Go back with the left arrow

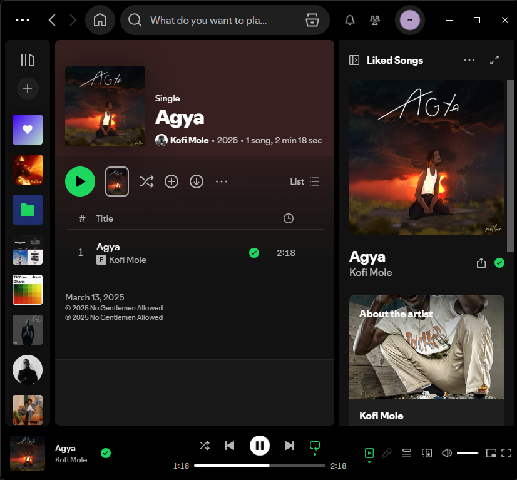click(52, 20)
